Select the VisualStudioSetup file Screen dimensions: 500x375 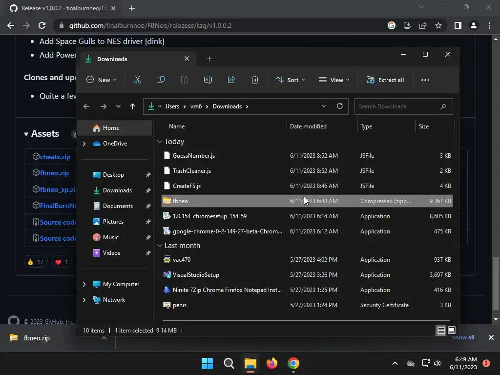tap(307, 275)
